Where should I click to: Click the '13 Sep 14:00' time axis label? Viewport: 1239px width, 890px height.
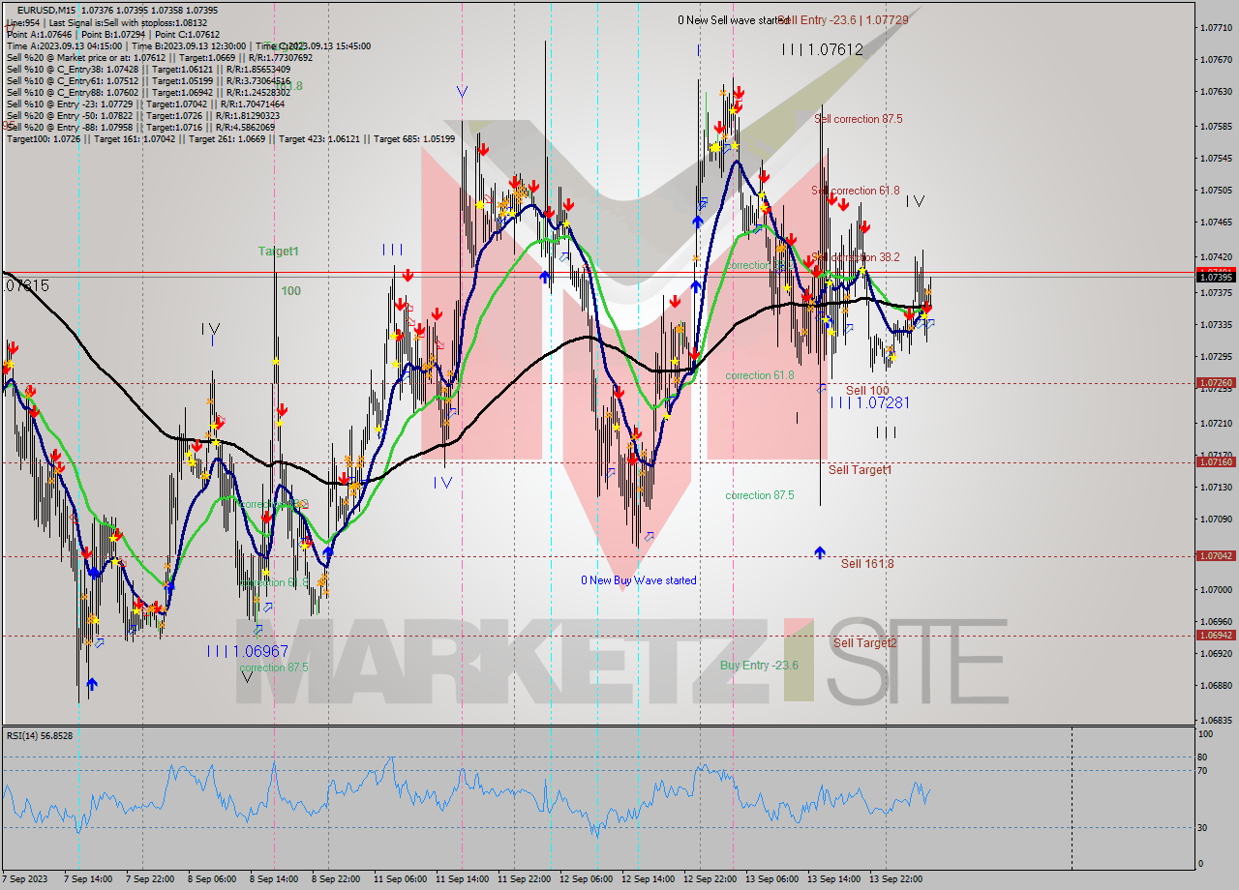pyautogui.click(x=833, y=879)
